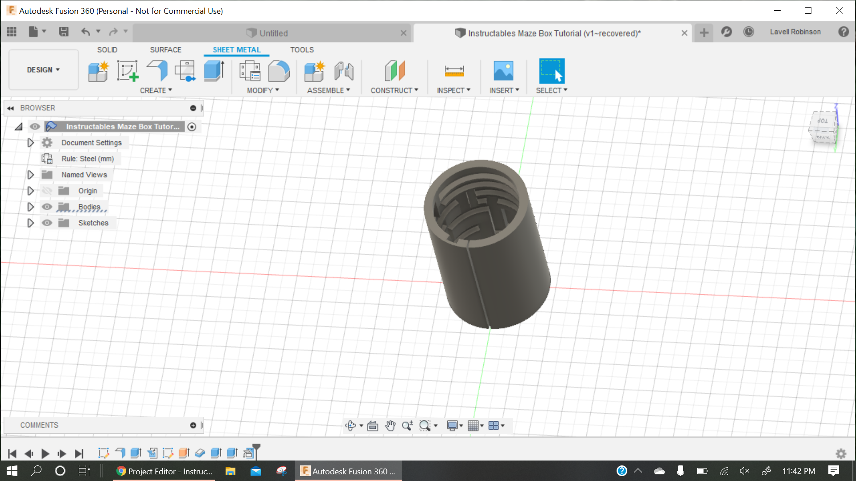Image resolution: width=856 pixels, height=481 pixels.
Task: Select the Convert to Sheet Metal tool
Action: [x=214, y=71]
